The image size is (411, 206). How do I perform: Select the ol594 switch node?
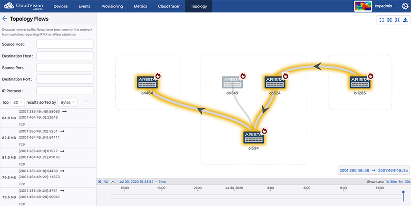click(254, 137)
